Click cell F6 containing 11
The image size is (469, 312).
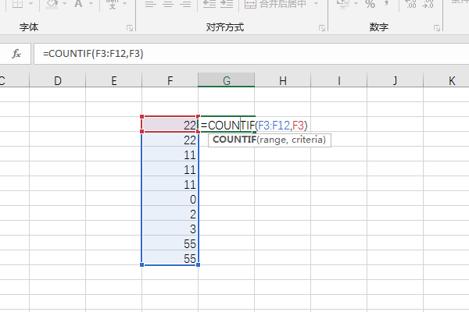[x=170, y=168]
